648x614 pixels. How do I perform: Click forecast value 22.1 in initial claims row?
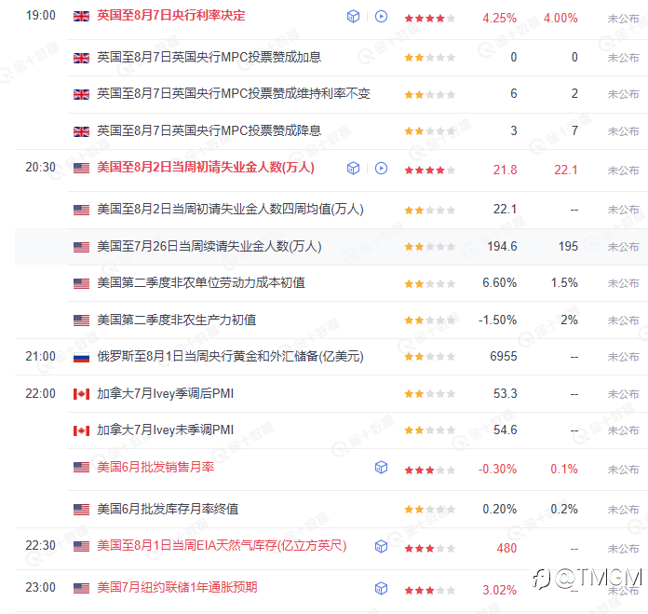566,170
